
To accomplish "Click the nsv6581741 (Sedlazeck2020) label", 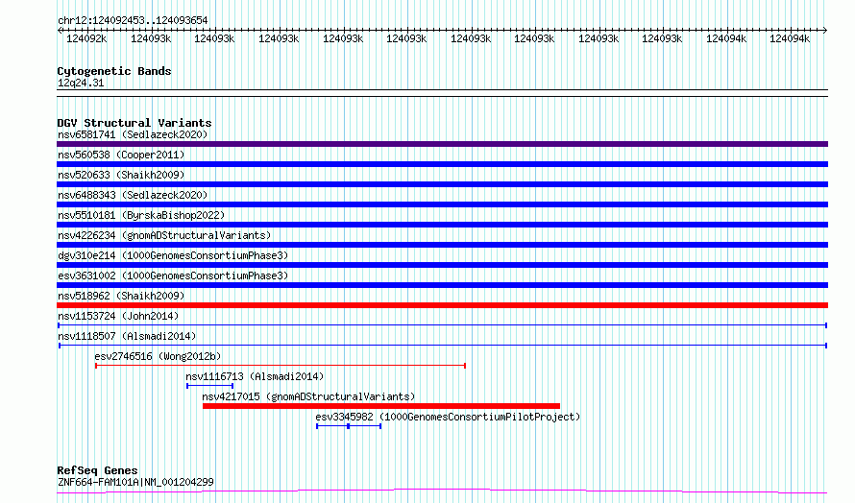I will tap(133, 134).
